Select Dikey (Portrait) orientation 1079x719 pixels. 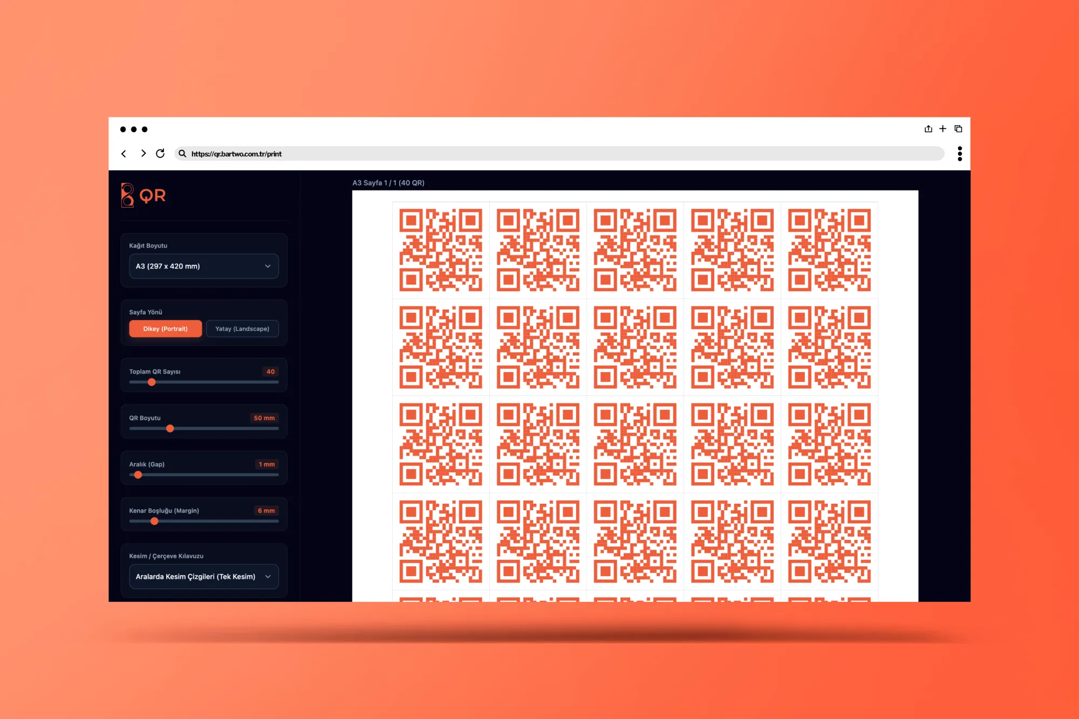(x=166, y=328)
